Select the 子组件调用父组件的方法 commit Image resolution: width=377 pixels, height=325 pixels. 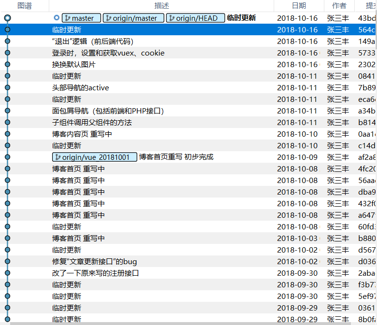click(x=92, y=122)
